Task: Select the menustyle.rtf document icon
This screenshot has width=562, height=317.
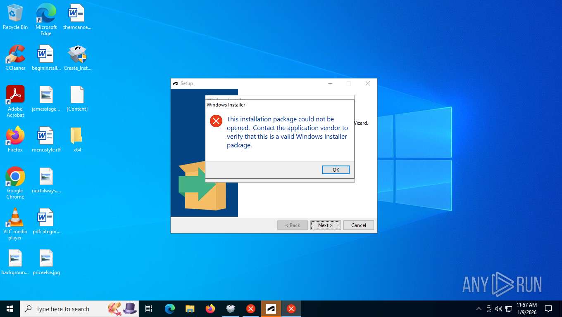Action: click(46, 140)
